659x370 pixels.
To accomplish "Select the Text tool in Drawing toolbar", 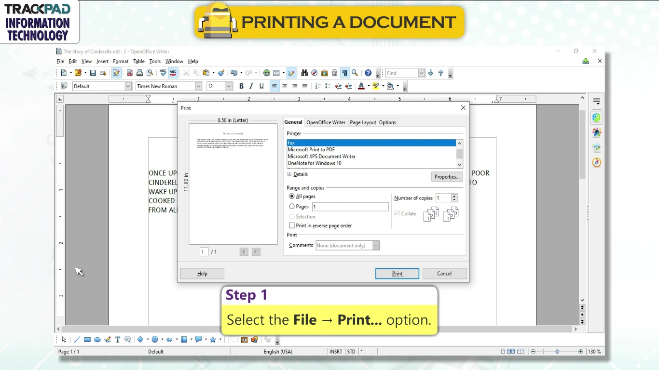I will pyautogui.click(x=117, y=340).
